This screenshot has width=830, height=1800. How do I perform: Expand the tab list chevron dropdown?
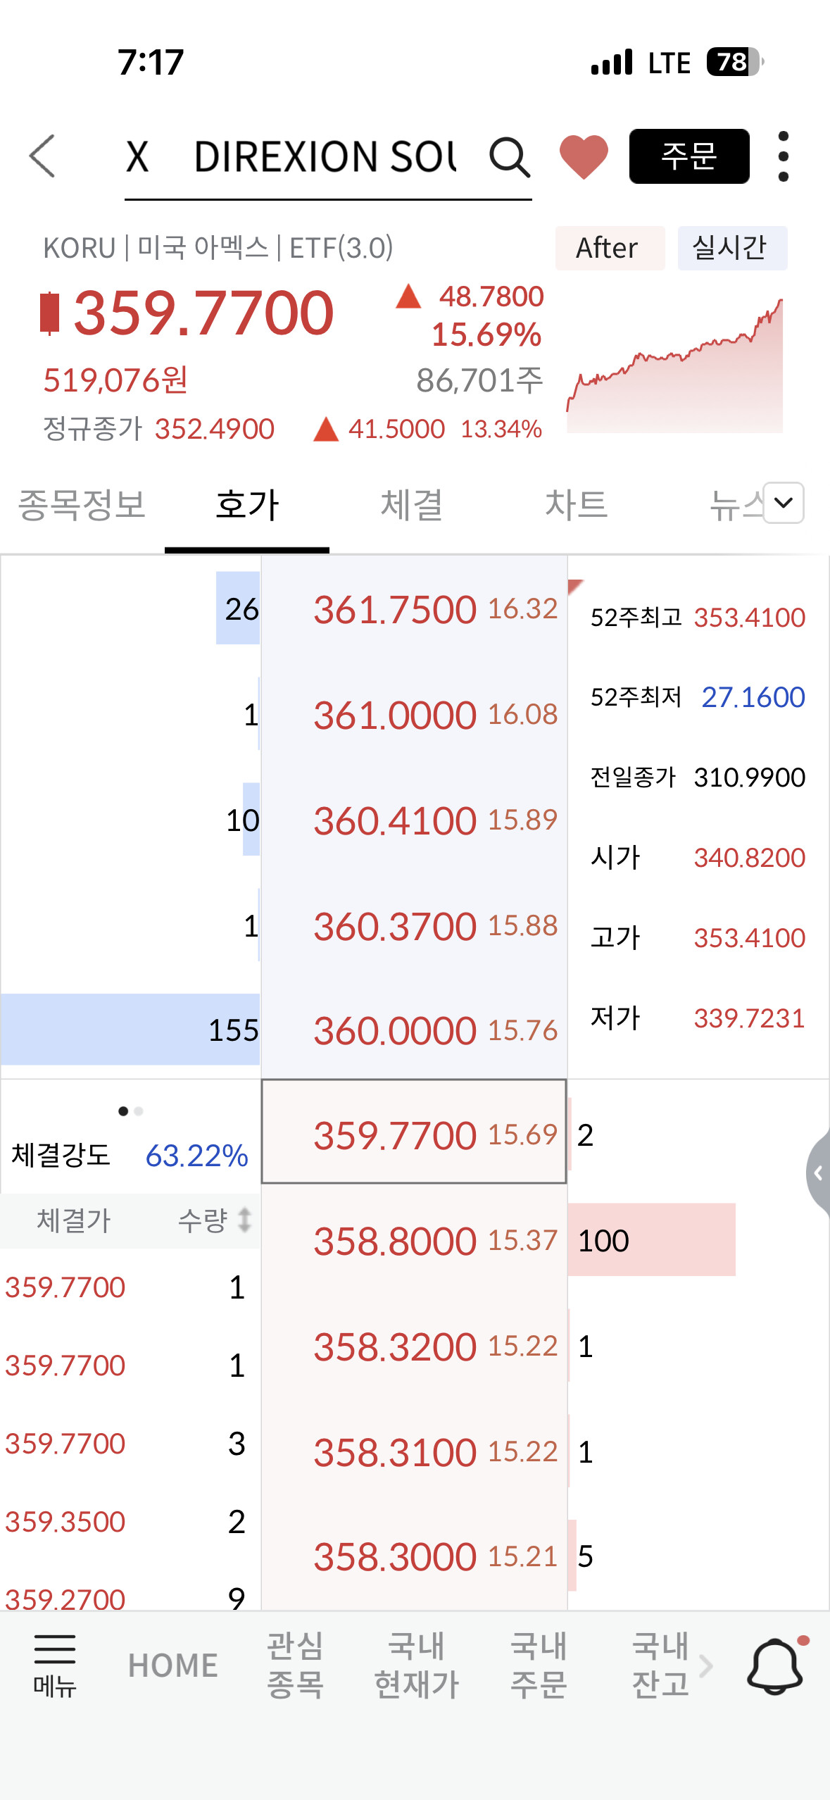pos(783,503)
